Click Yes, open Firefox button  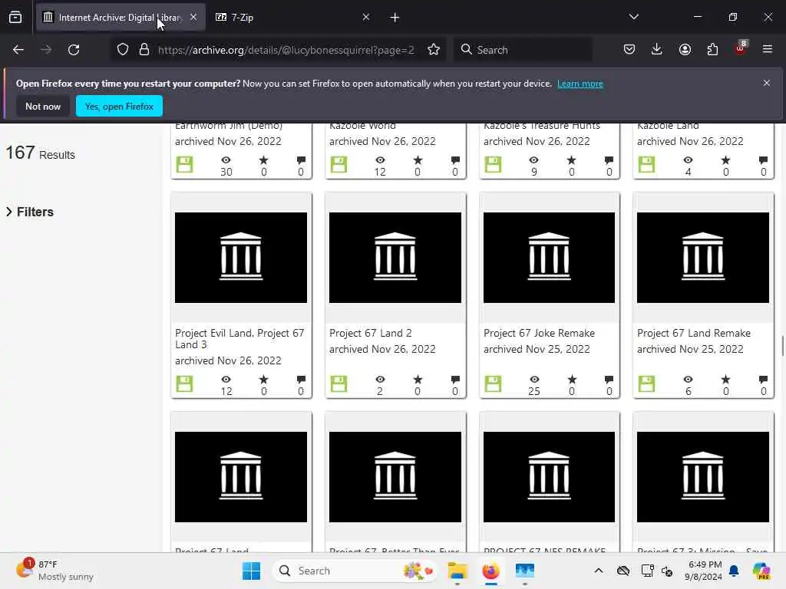point(119,106)
